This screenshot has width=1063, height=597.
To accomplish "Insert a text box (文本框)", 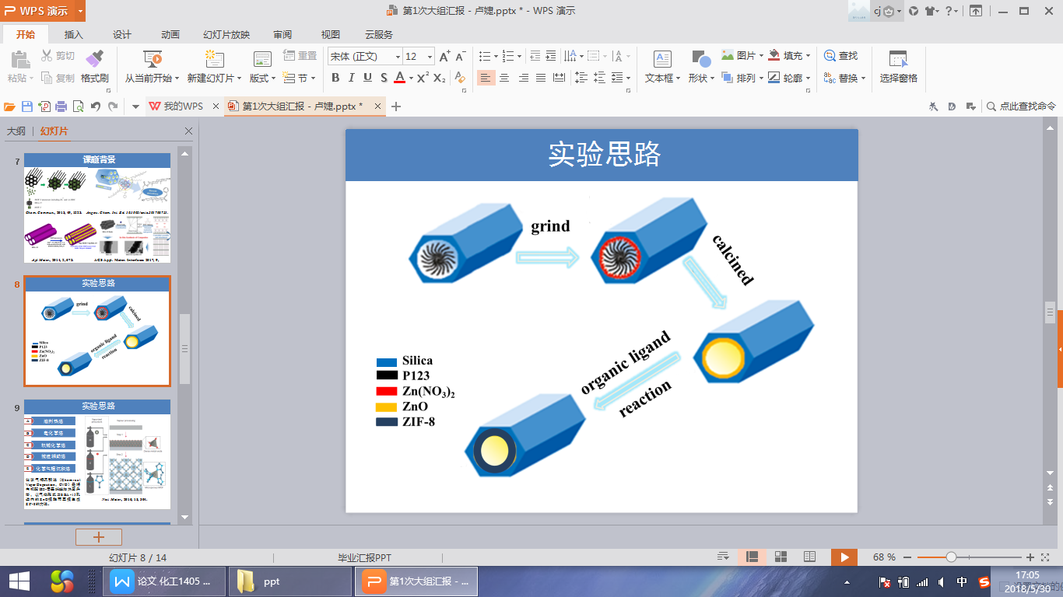I will pos(662,61).
